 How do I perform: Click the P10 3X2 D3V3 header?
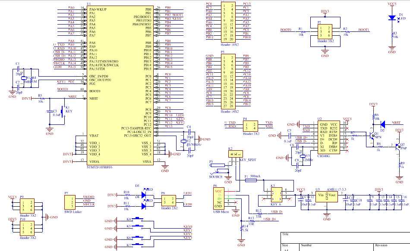pyautogui.click(x=27, y=228)
